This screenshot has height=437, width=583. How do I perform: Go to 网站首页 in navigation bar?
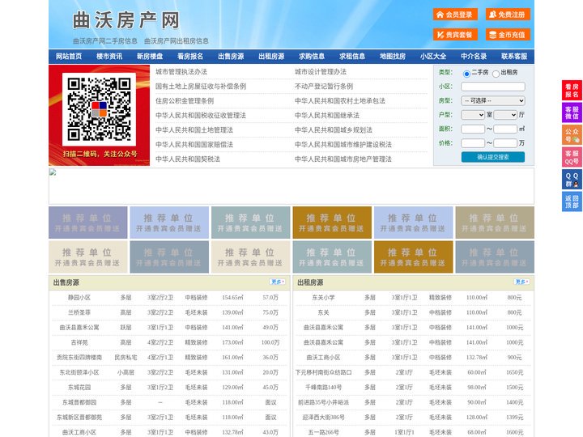pos(69,57)
